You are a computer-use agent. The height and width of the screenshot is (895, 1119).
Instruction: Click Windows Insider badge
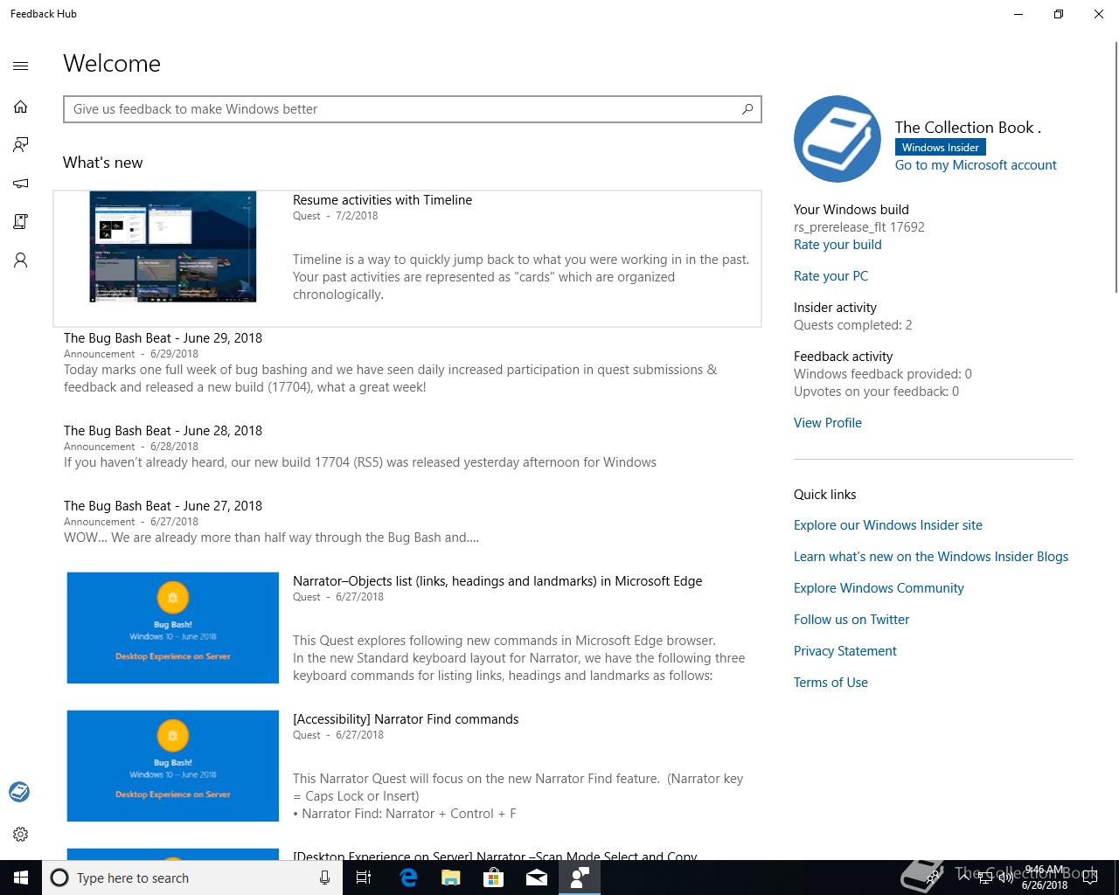pos(940,148)
